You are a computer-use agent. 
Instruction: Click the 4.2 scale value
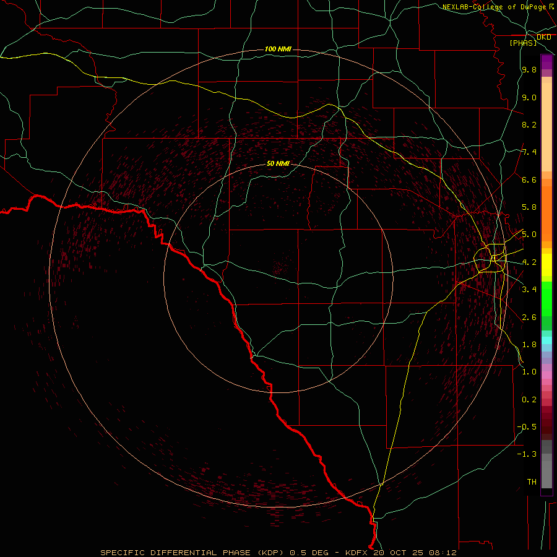click(529, 262)
